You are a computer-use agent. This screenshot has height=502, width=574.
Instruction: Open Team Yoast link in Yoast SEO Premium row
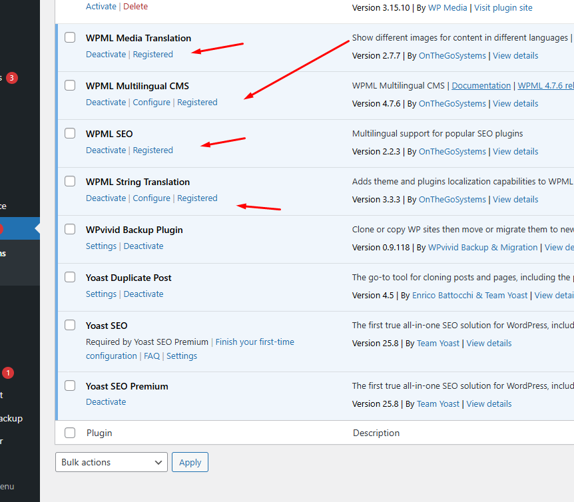pyautogui.click(x=437, y=403)
